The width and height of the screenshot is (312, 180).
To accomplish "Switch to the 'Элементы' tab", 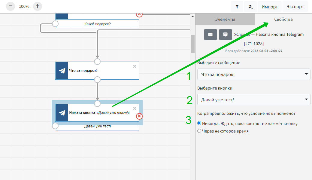I will (225, 20).
